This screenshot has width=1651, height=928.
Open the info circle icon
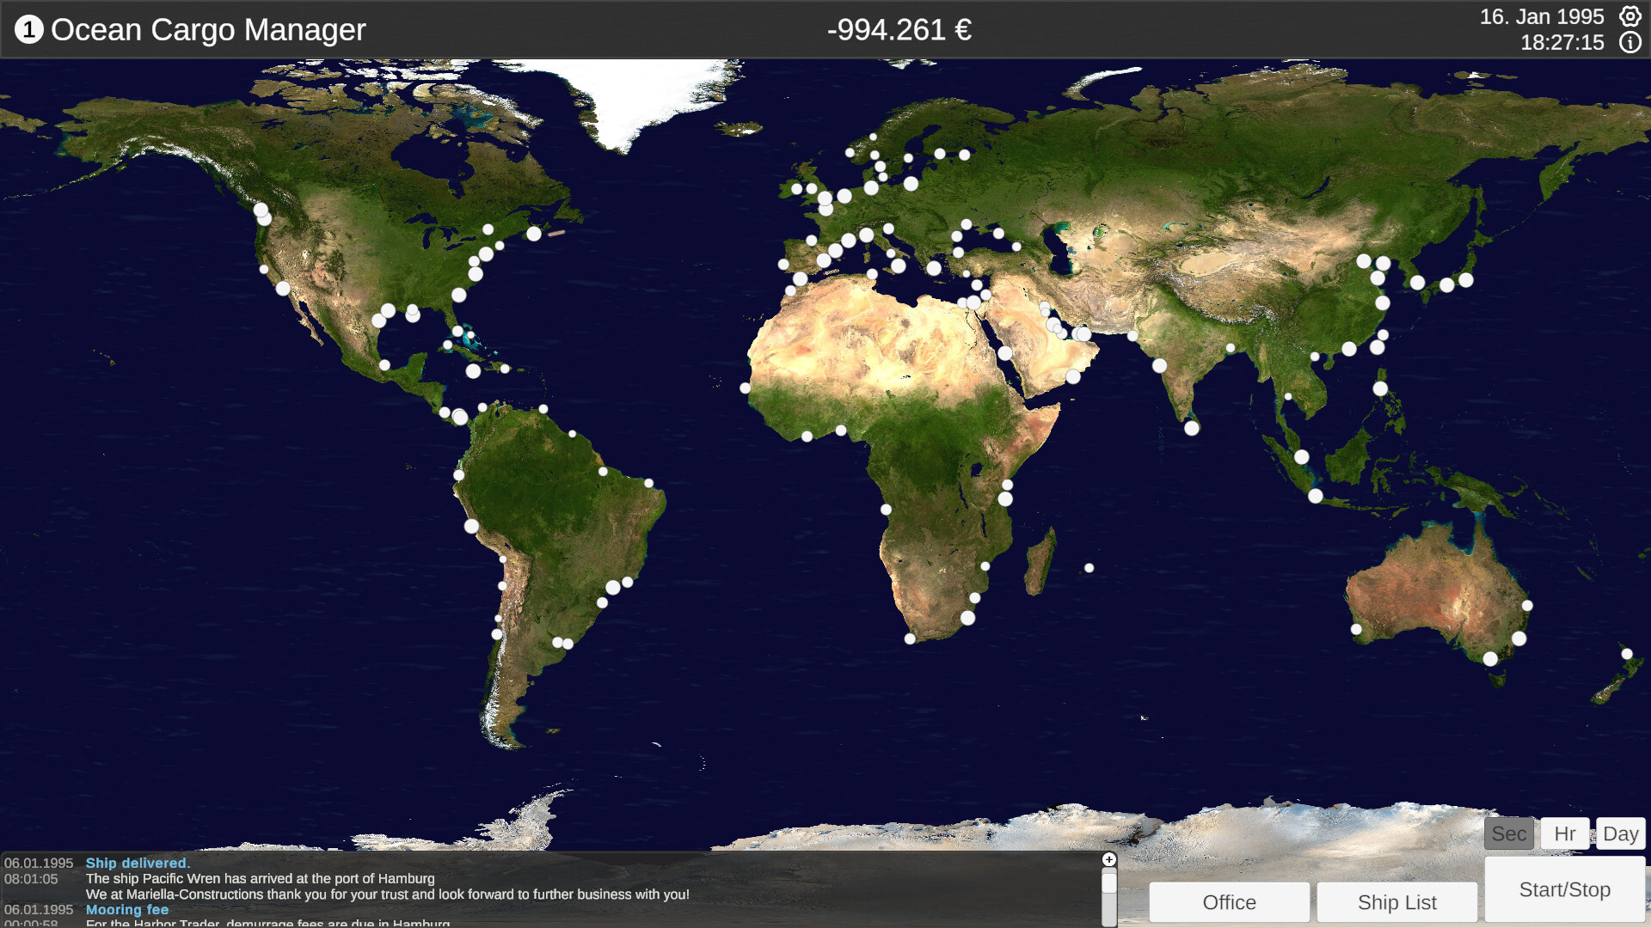1630,43
